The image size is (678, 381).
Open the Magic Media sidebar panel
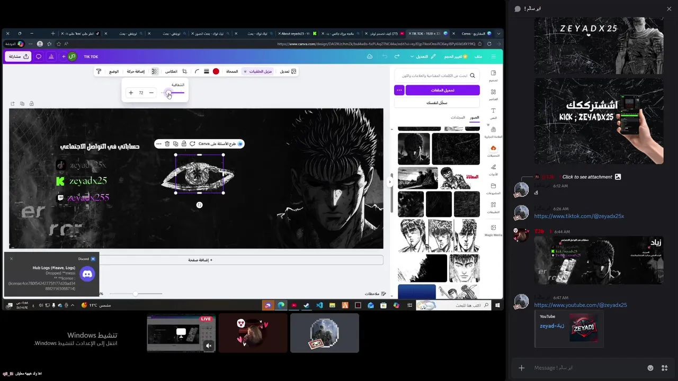tap(493, 230)
